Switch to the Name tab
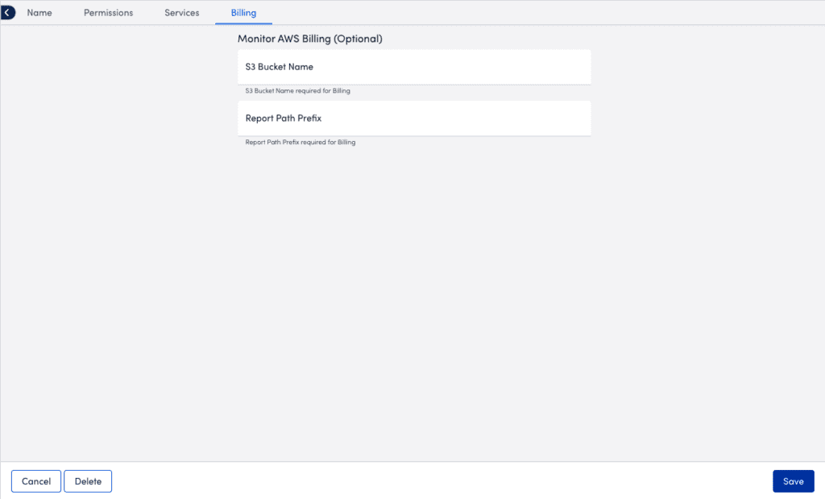Image resolution: width=825 pixels, height=499 pixels. pos(39,13)
